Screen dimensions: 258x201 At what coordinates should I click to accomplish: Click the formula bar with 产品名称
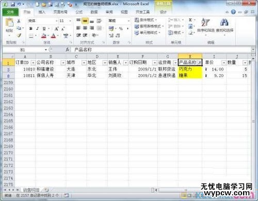[162, 50]
